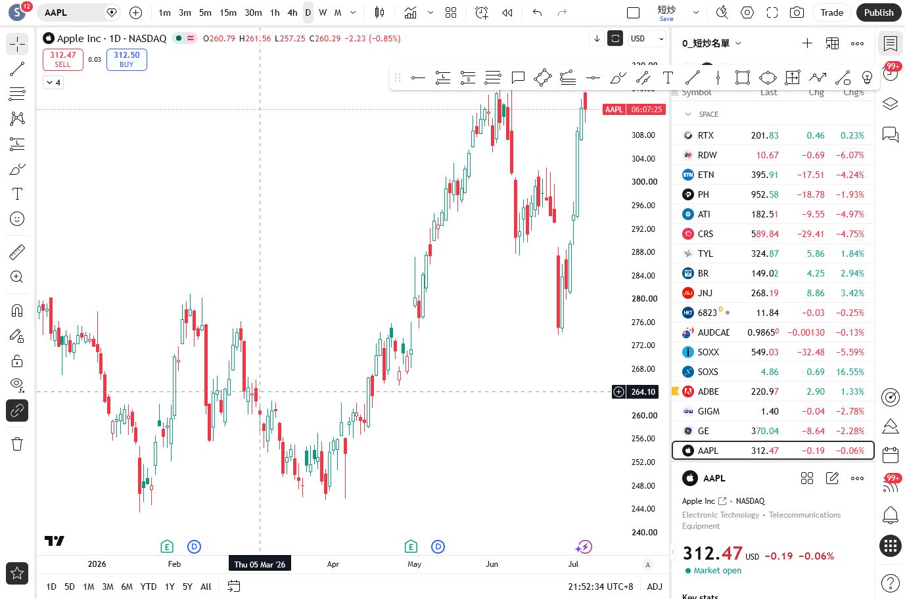
Task: Select the ruler measure tool
Action: [x=17, y=252]
